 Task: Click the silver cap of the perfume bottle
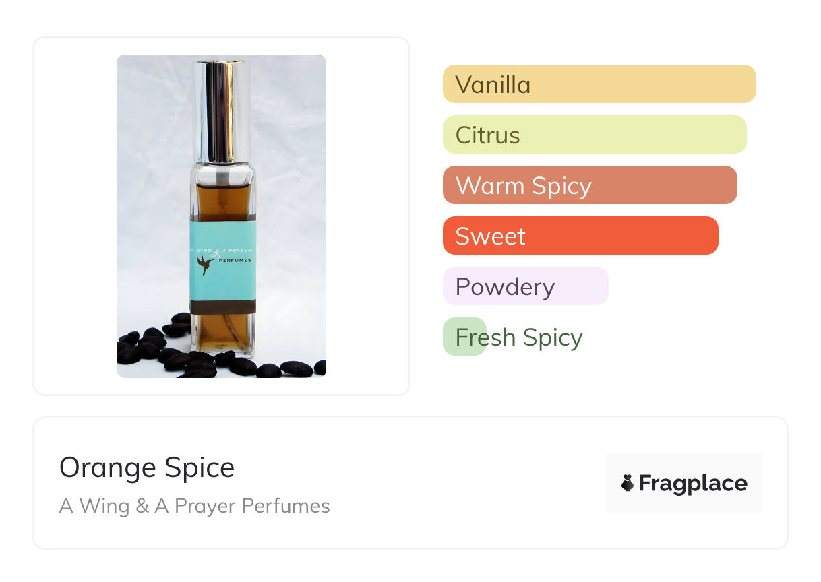pos(220,108)
